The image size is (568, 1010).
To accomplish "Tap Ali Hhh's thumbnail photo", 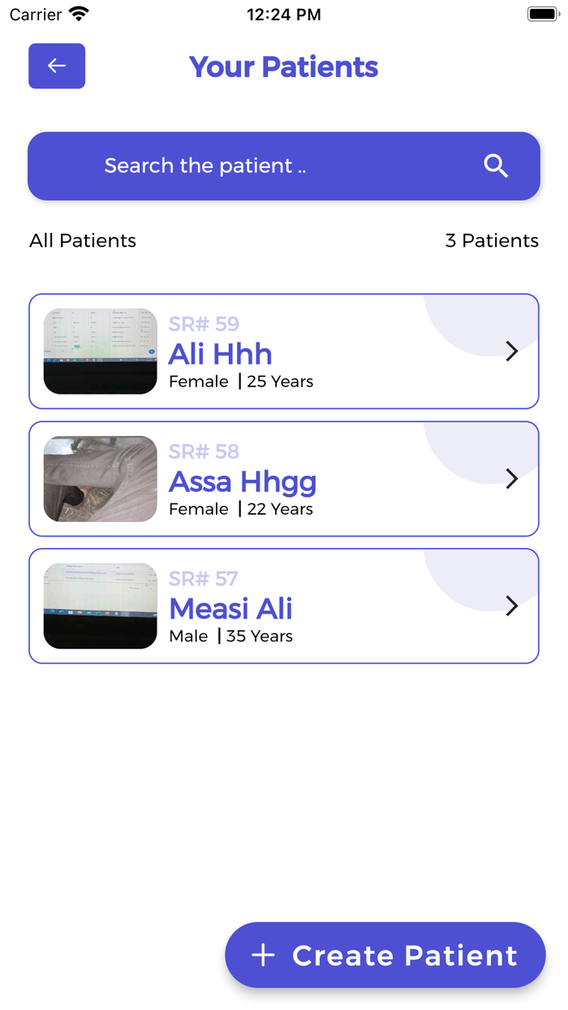I will pos(100,351).
